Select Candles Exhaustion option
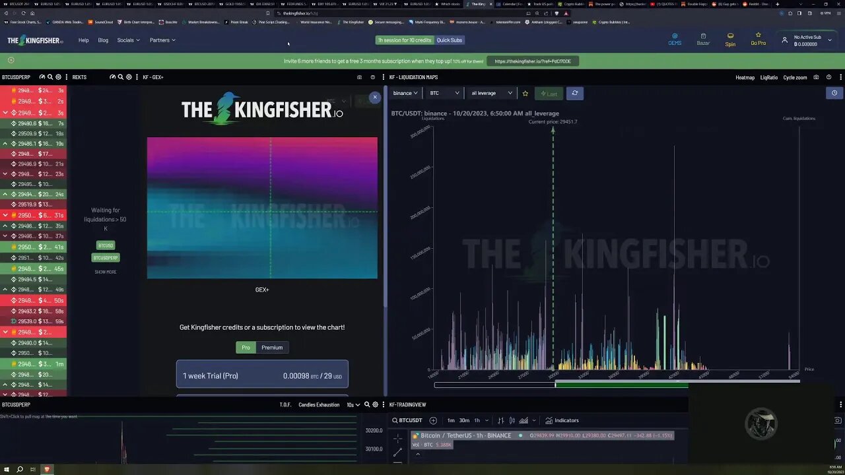845x475 pixels. click(319, 404)
